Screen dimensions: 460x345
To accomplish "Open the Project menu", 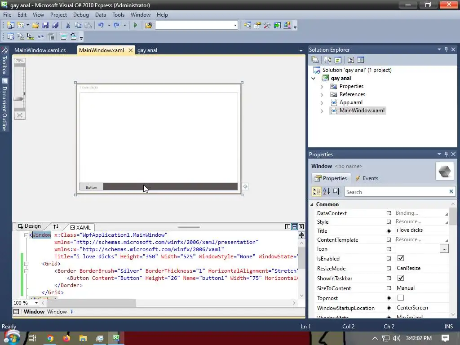I will click(58, 15).
